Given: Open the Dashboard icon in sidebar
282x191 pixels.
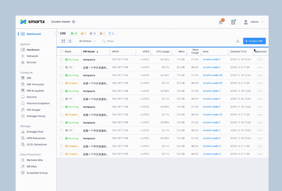Looking at the screenshot, I should 23,34.
